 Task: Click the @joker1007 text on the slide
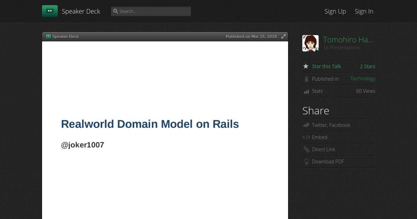tap(83, 145)
